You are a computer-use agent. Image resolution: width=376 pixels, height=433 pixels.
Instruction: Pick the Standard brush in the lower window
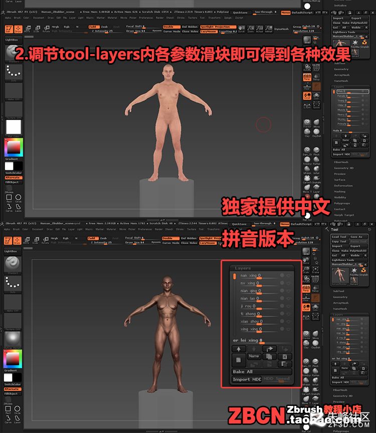[306, 335]
